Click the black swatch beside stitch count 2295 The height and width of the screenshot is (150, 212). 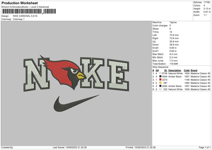[x=160, y=86]
